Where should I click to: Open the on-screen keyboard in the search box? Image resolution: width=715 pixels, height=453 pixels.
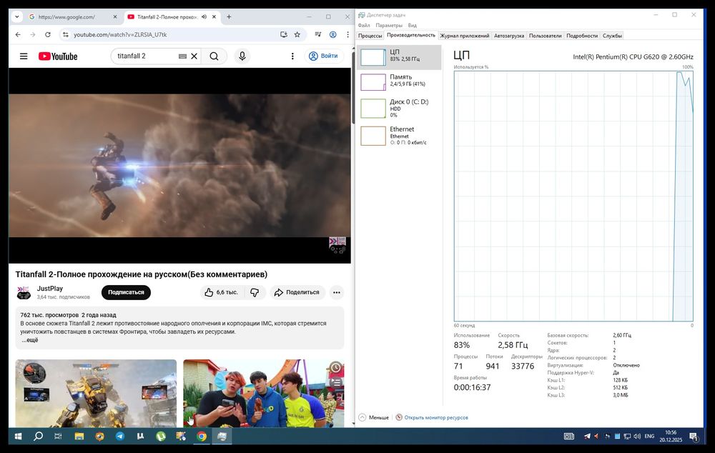click(x=182, y=56)
